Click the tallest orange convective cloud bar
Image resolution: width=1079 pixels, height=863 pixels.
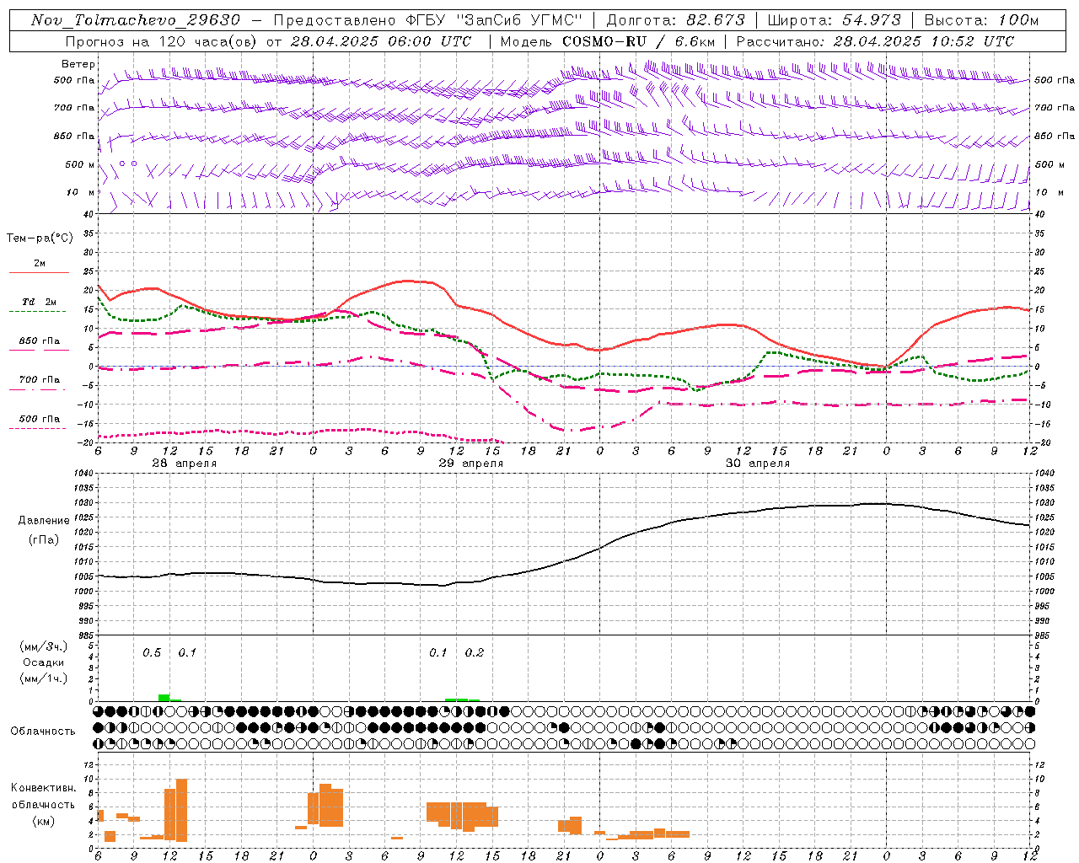point(182,810)
